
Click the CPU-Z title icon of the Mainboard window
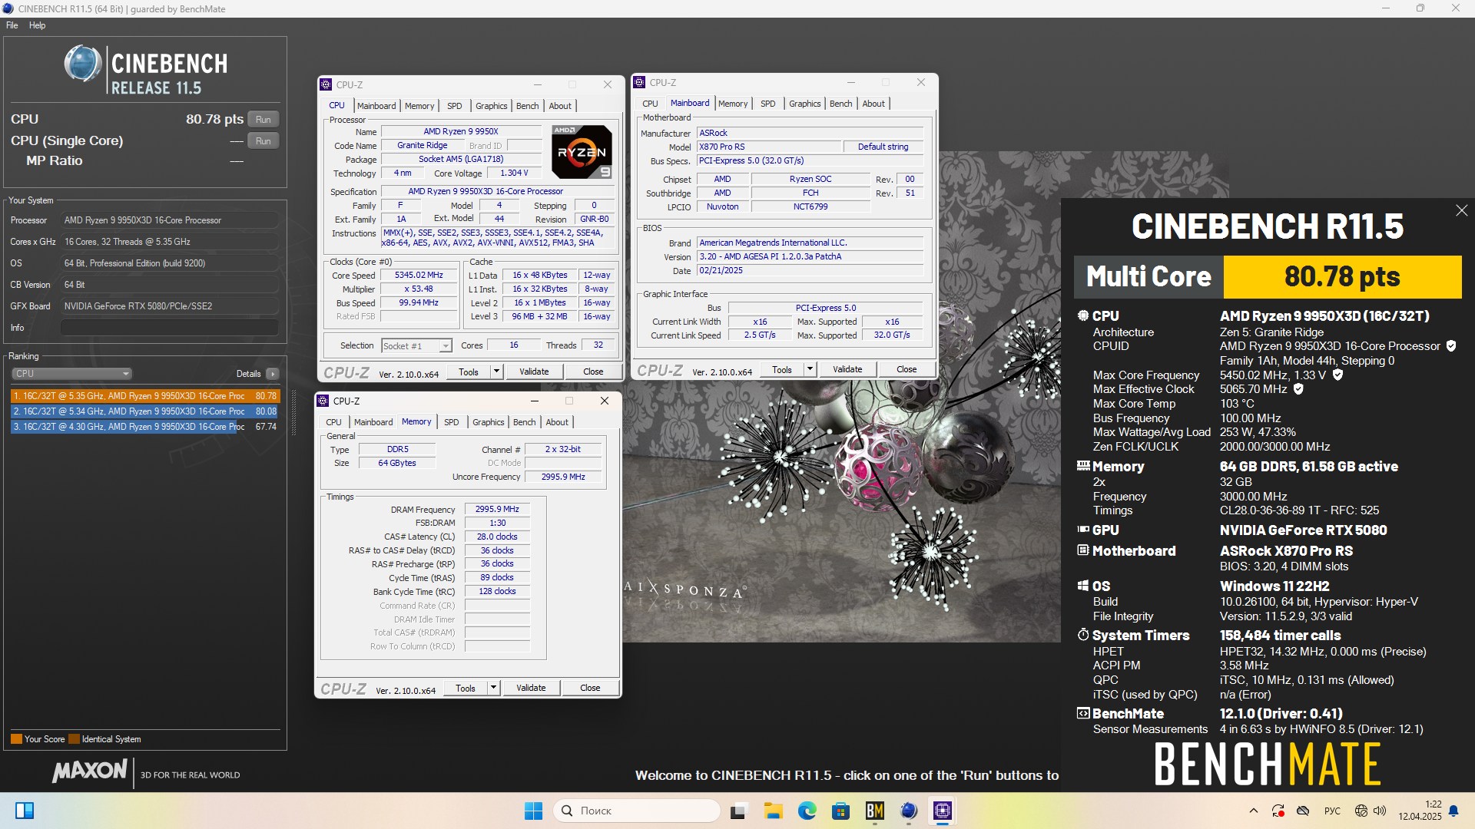point(639,83)
